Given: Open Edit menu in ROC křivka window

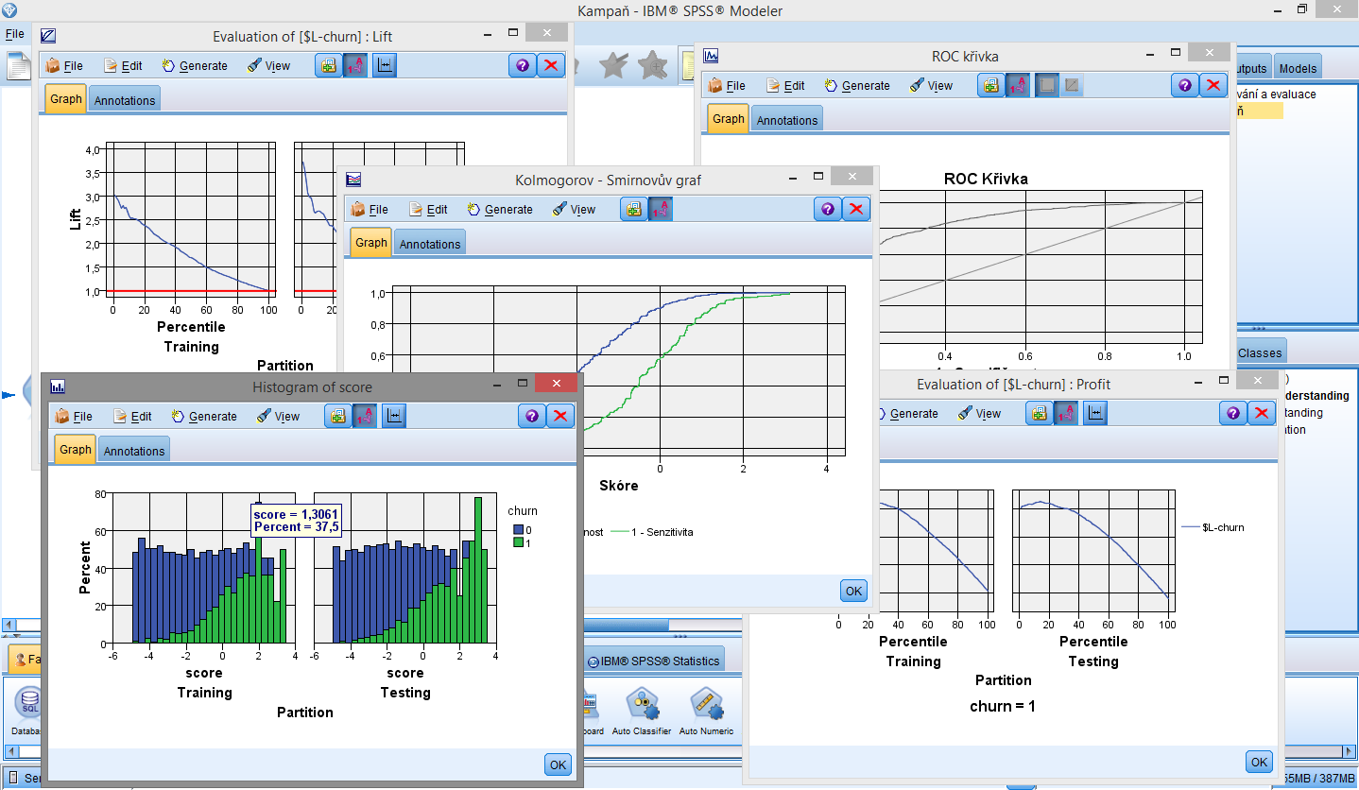Looking at the screenshot, I should point(785,85).
